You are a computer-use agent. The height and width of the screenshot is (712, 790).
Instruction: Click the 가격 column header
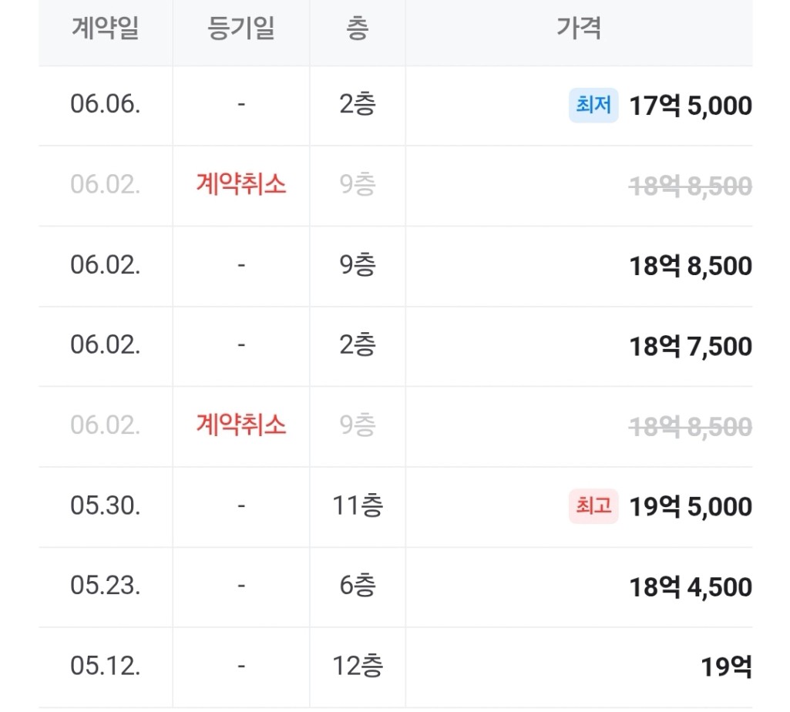click(x=579, y=29)
